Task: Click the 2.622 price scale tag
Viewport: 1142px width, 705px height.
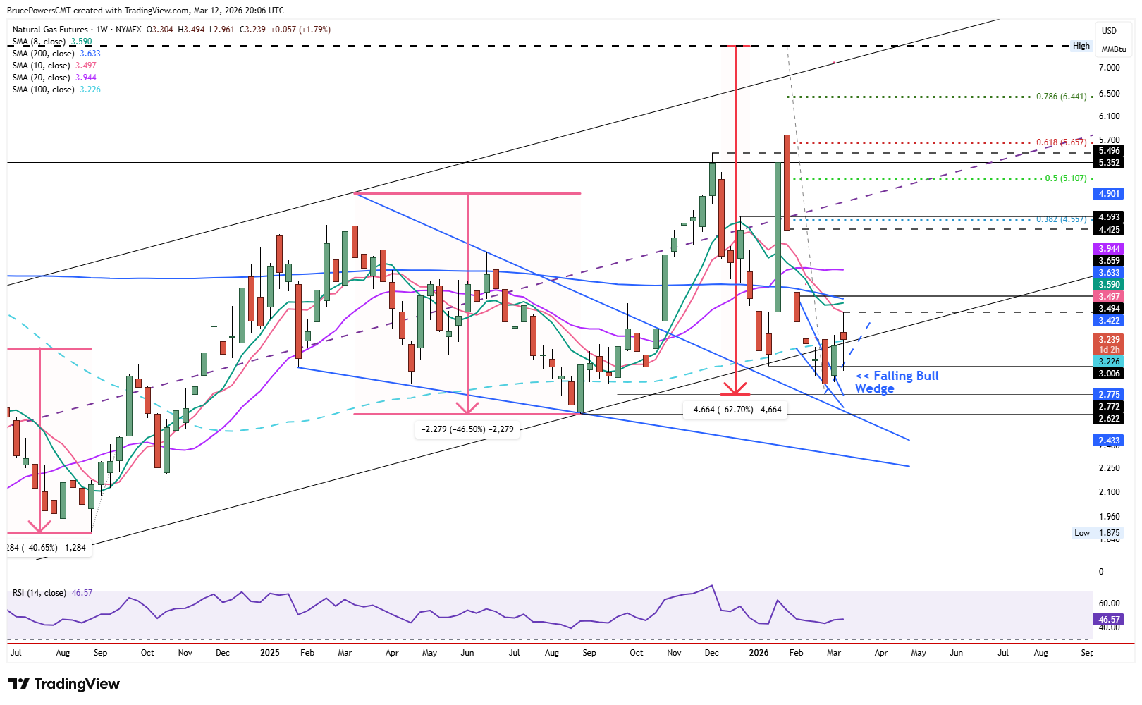Action: click(x=1109, y=419)
